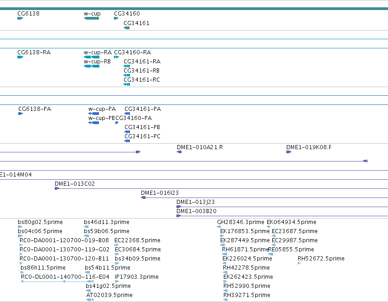This screenshot has height=302, width=388.
Task: Select EST label RC0-DA0001-130700-120-B11
Action: click(x=64, y=259)
